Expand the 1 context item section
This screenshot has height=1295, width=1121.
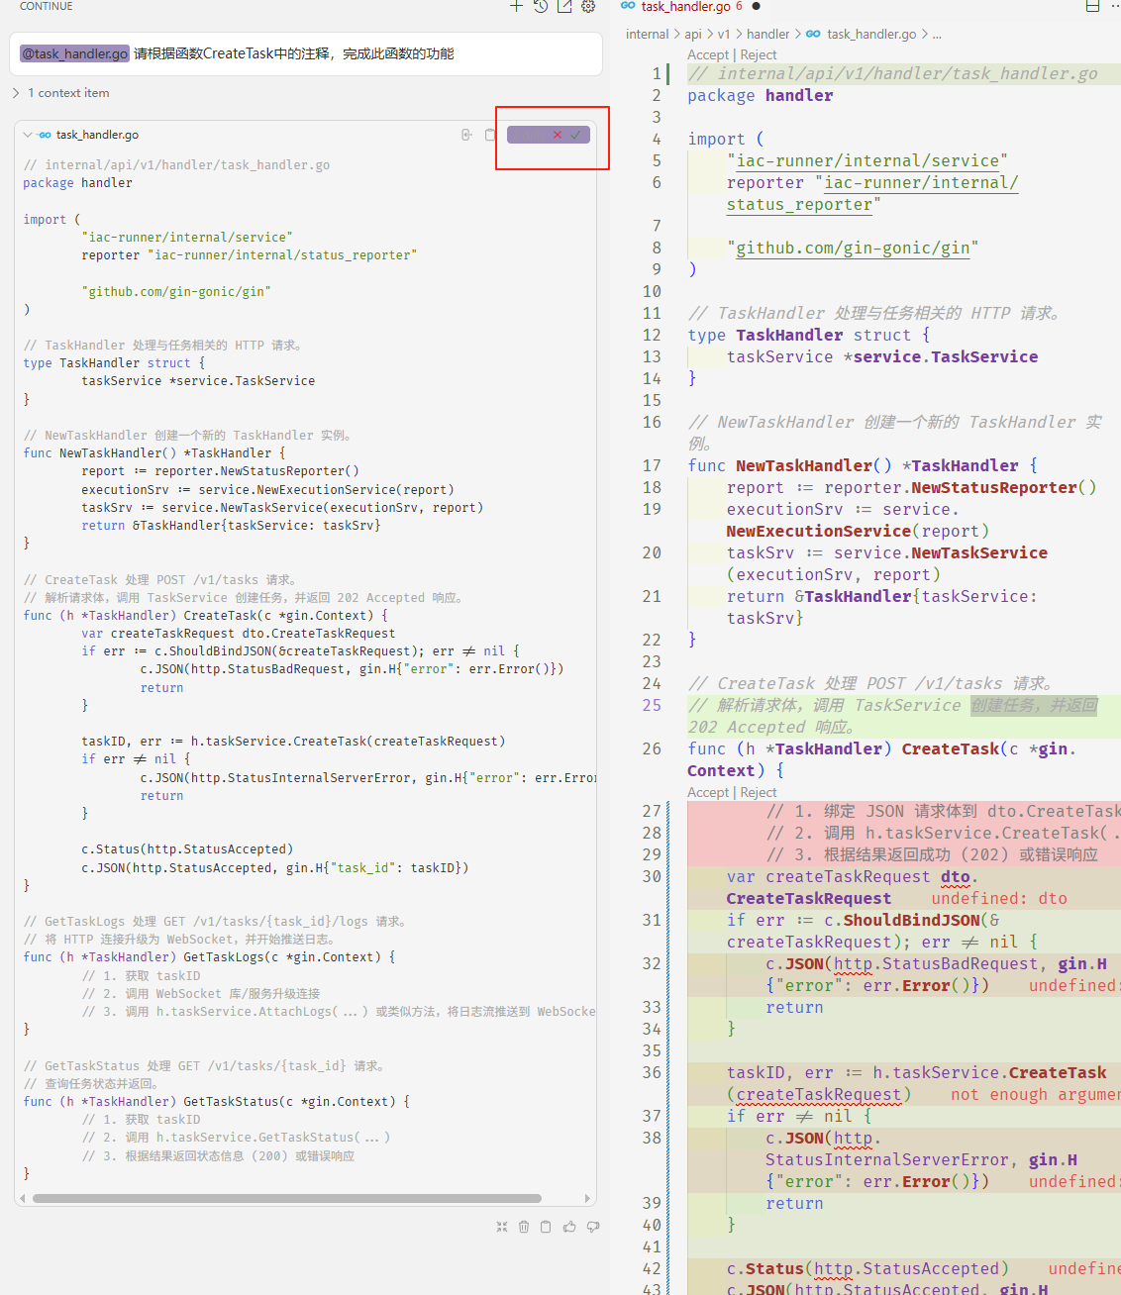(61, 93)
